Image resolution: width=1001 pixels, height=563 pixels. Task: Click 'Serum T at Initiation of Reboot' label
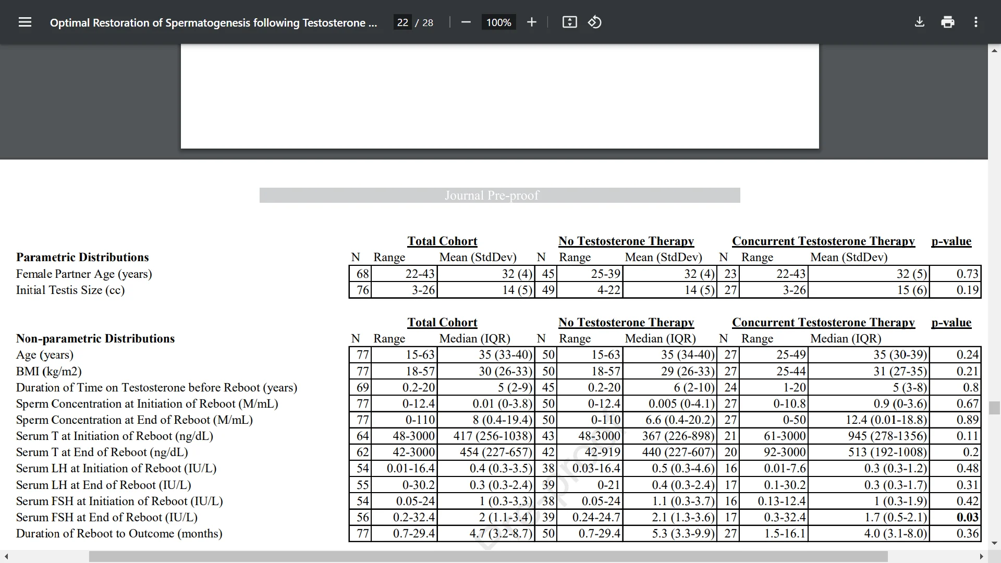click(x=115, y=436)
